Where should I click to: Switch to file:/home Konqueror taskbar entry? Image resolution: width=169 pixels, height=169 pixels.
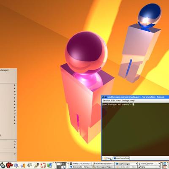click(x=80, y=167)
